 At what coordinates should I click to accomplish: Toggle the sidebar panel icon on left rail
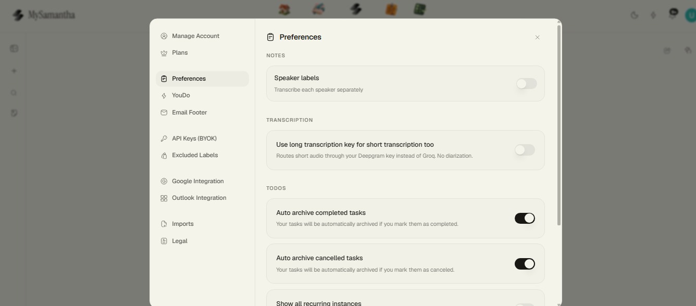14,48
